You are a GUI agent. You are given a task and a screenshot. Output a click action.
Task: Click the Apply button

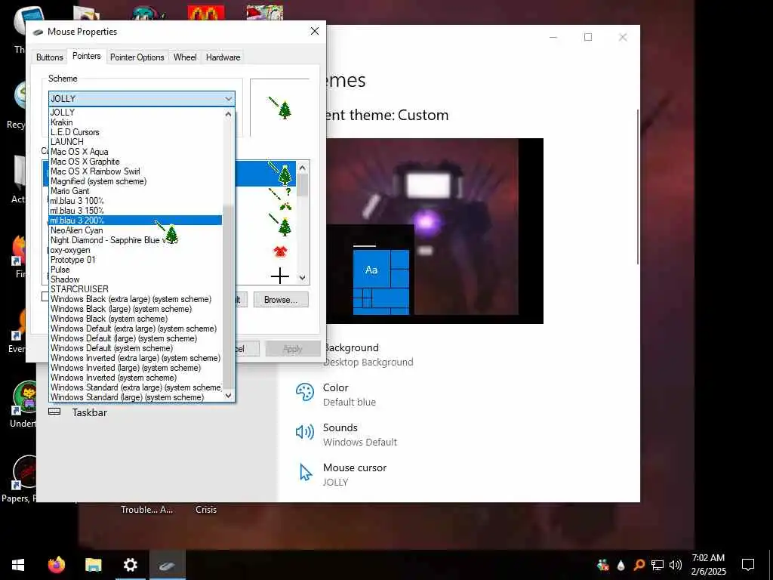click(x=293, y=349)
